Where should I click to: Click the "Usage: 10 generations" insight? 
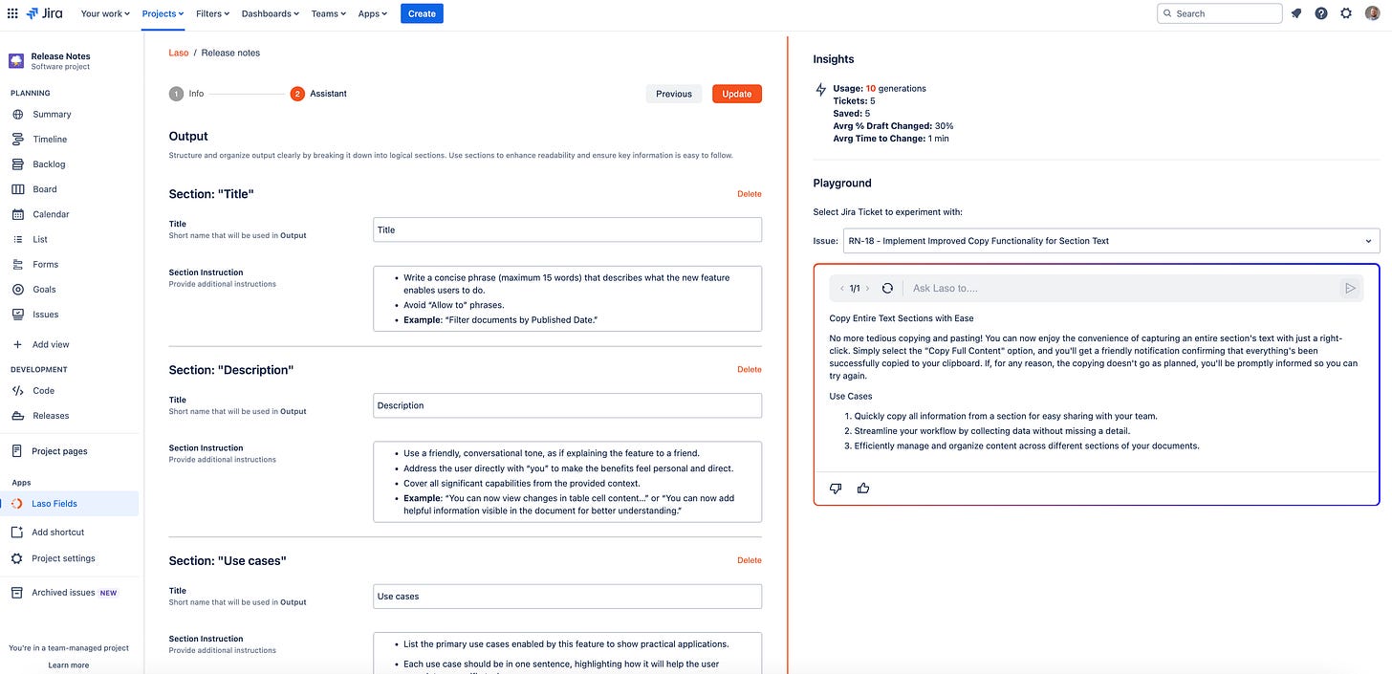[x=880, y=88]
